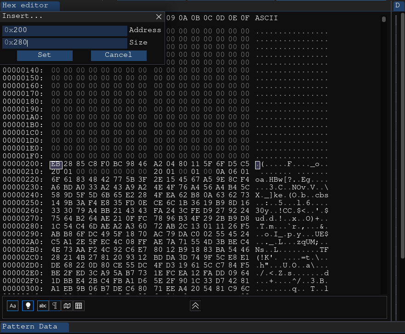Toggle uppercase hex display with Aa icon
405x334 pixels.
pyautogui.click(x=12, y=306)
